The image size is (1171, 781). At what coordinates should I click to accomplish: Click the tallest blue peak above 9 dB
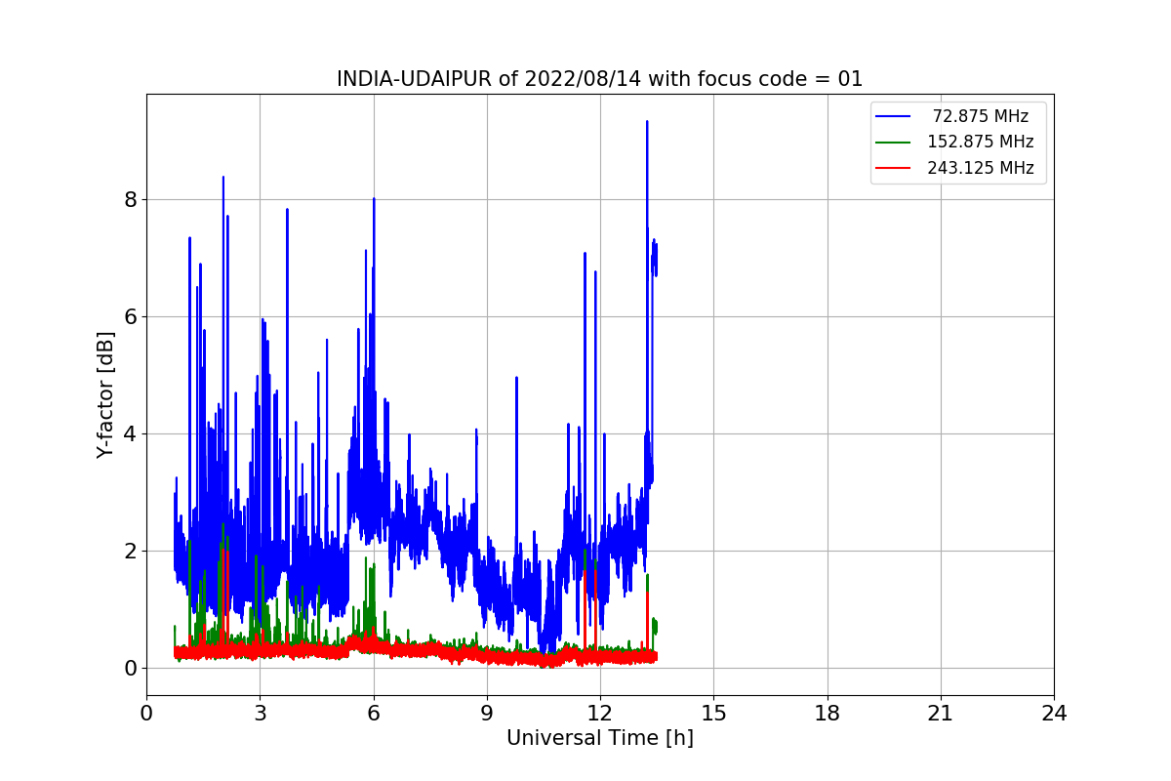pos(647,123)
